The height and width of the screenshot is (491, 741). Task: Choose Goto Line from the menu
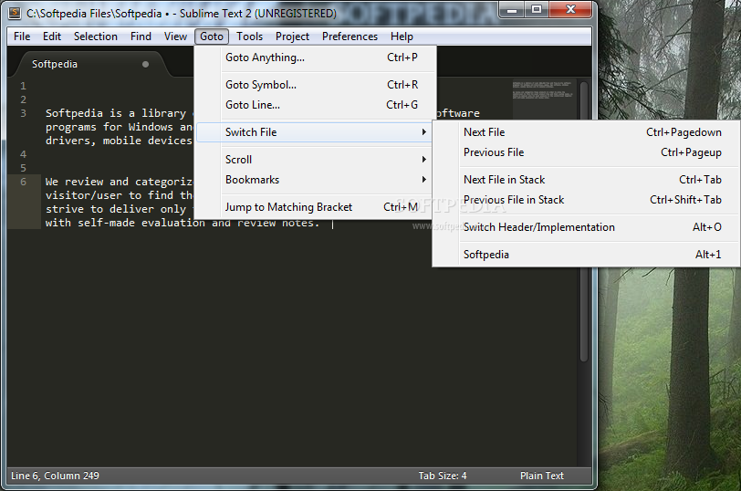point(315,105)
